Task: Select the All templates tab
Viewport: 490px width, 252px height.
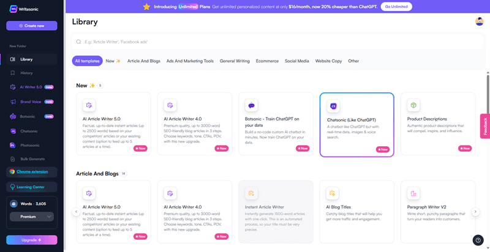Action: pyautogui.click(x=87, y=61)
